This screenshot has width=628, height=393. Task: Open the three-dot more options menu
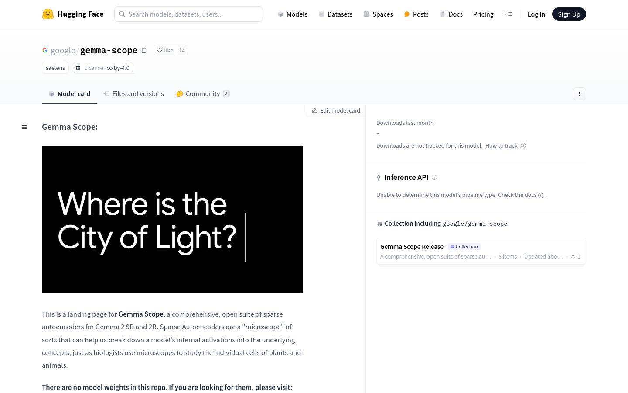(x=579, y=94)
